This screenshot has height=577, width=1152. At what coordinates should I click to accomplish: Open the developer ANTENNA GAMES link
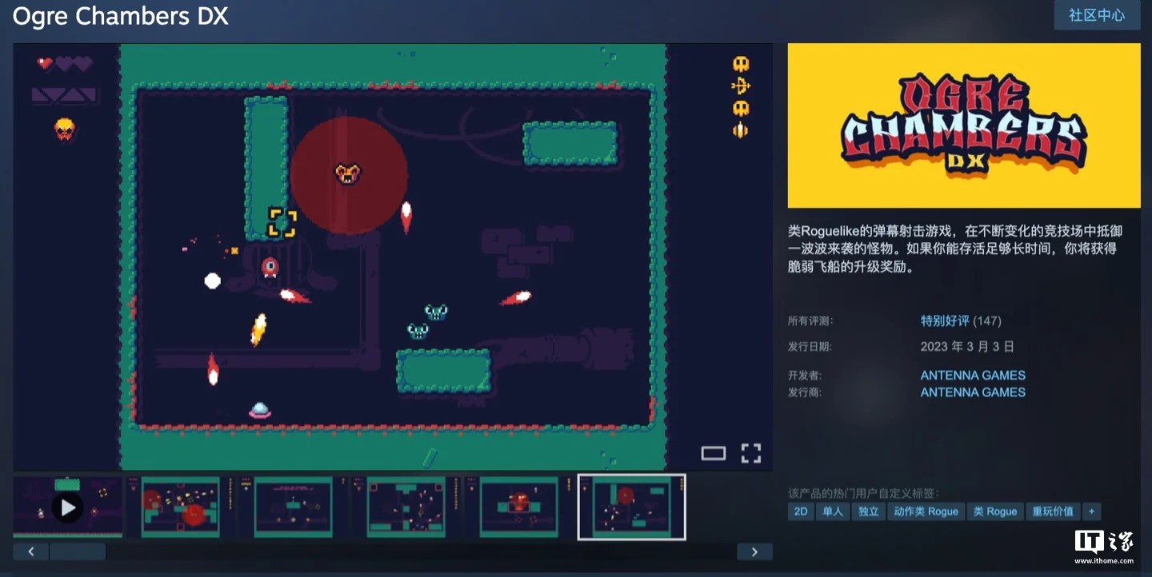pos(973,375)
